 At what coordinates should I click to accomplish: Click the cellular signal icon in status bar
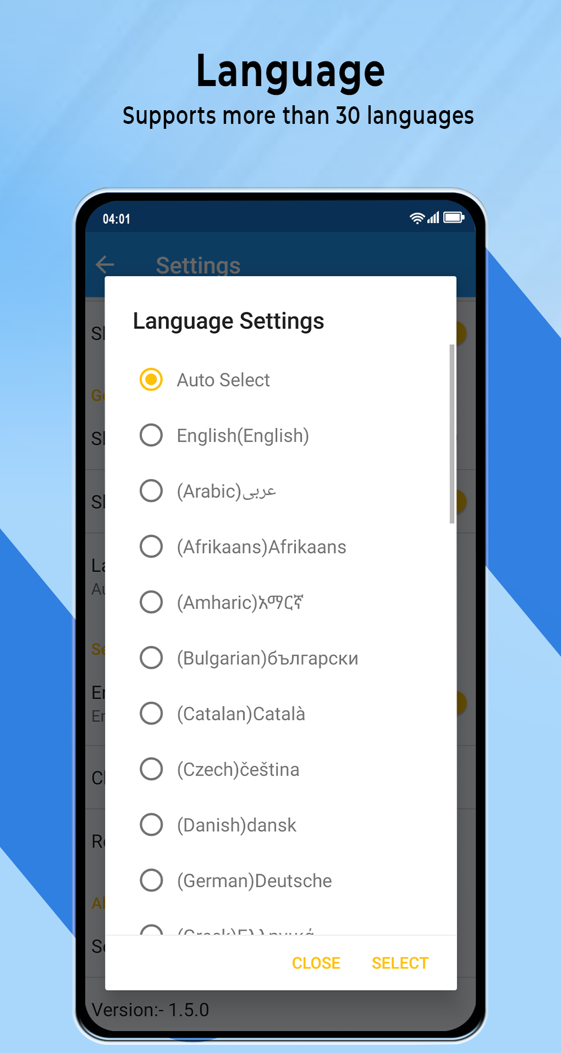pyautogui.click(x=433, y=218)
